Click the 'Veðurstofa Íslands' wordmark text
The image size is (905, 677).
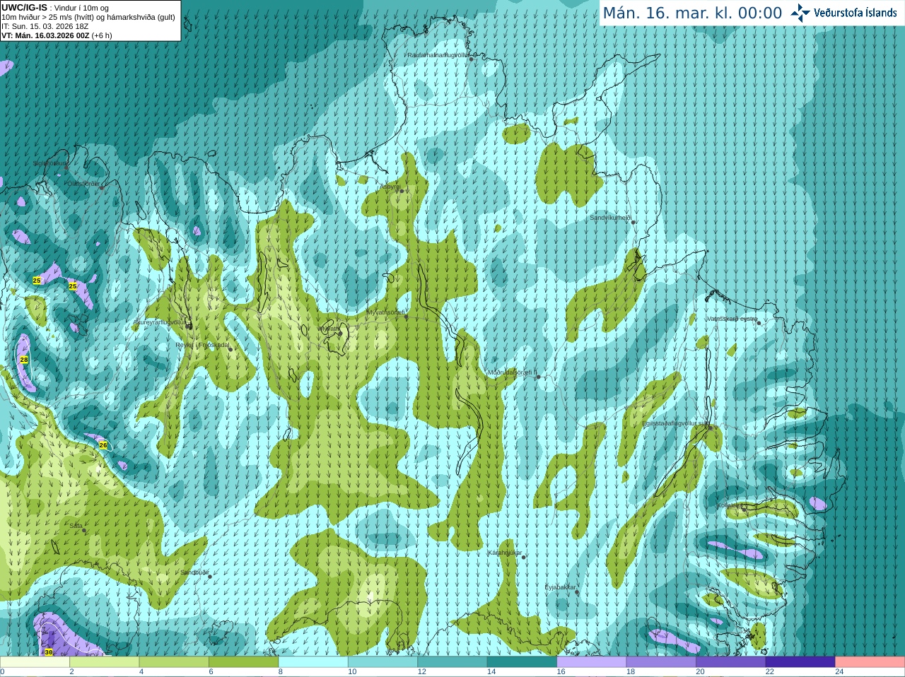(855, 13)
